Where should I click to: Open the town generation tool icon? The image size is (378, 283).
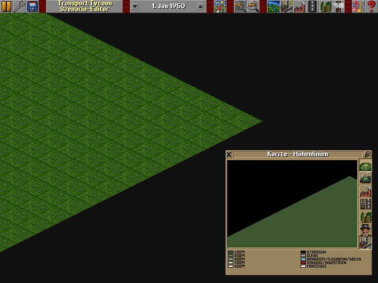[x=286, y=6]
